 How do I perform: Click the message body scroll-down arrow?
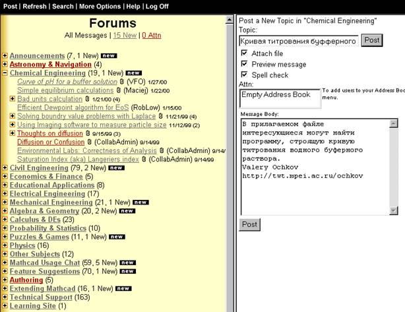click(x=393, y=210)
